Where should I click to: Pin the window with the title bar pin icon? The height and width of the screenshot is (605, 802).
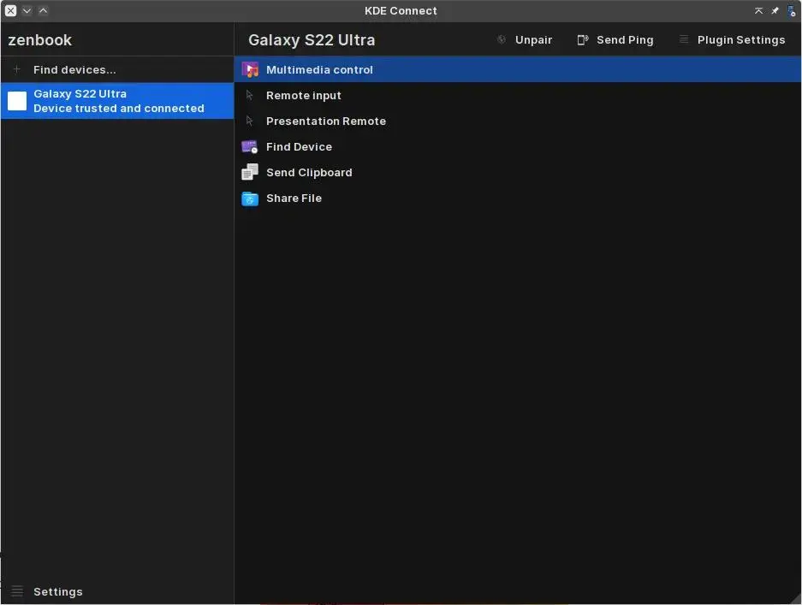pyautogui.click(x=775, y=11)
